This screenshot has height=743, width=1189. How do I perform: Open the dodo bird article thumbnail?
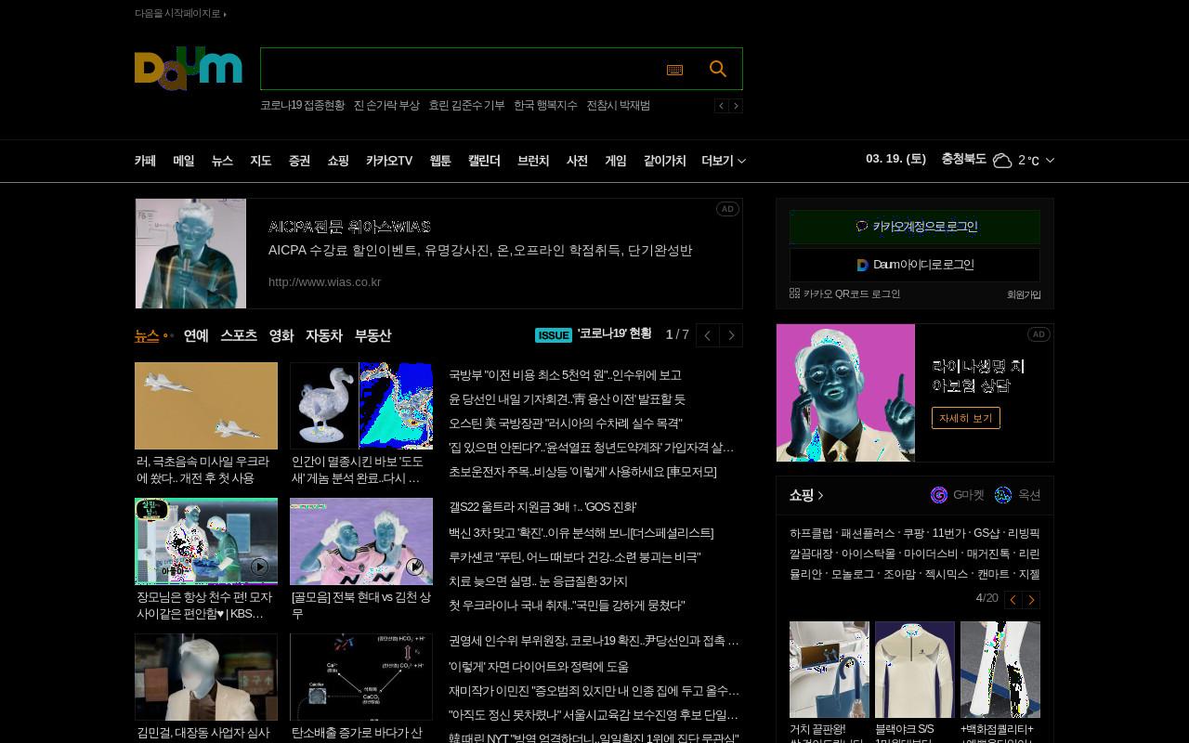pyautogui.click(x=361, y=406)
